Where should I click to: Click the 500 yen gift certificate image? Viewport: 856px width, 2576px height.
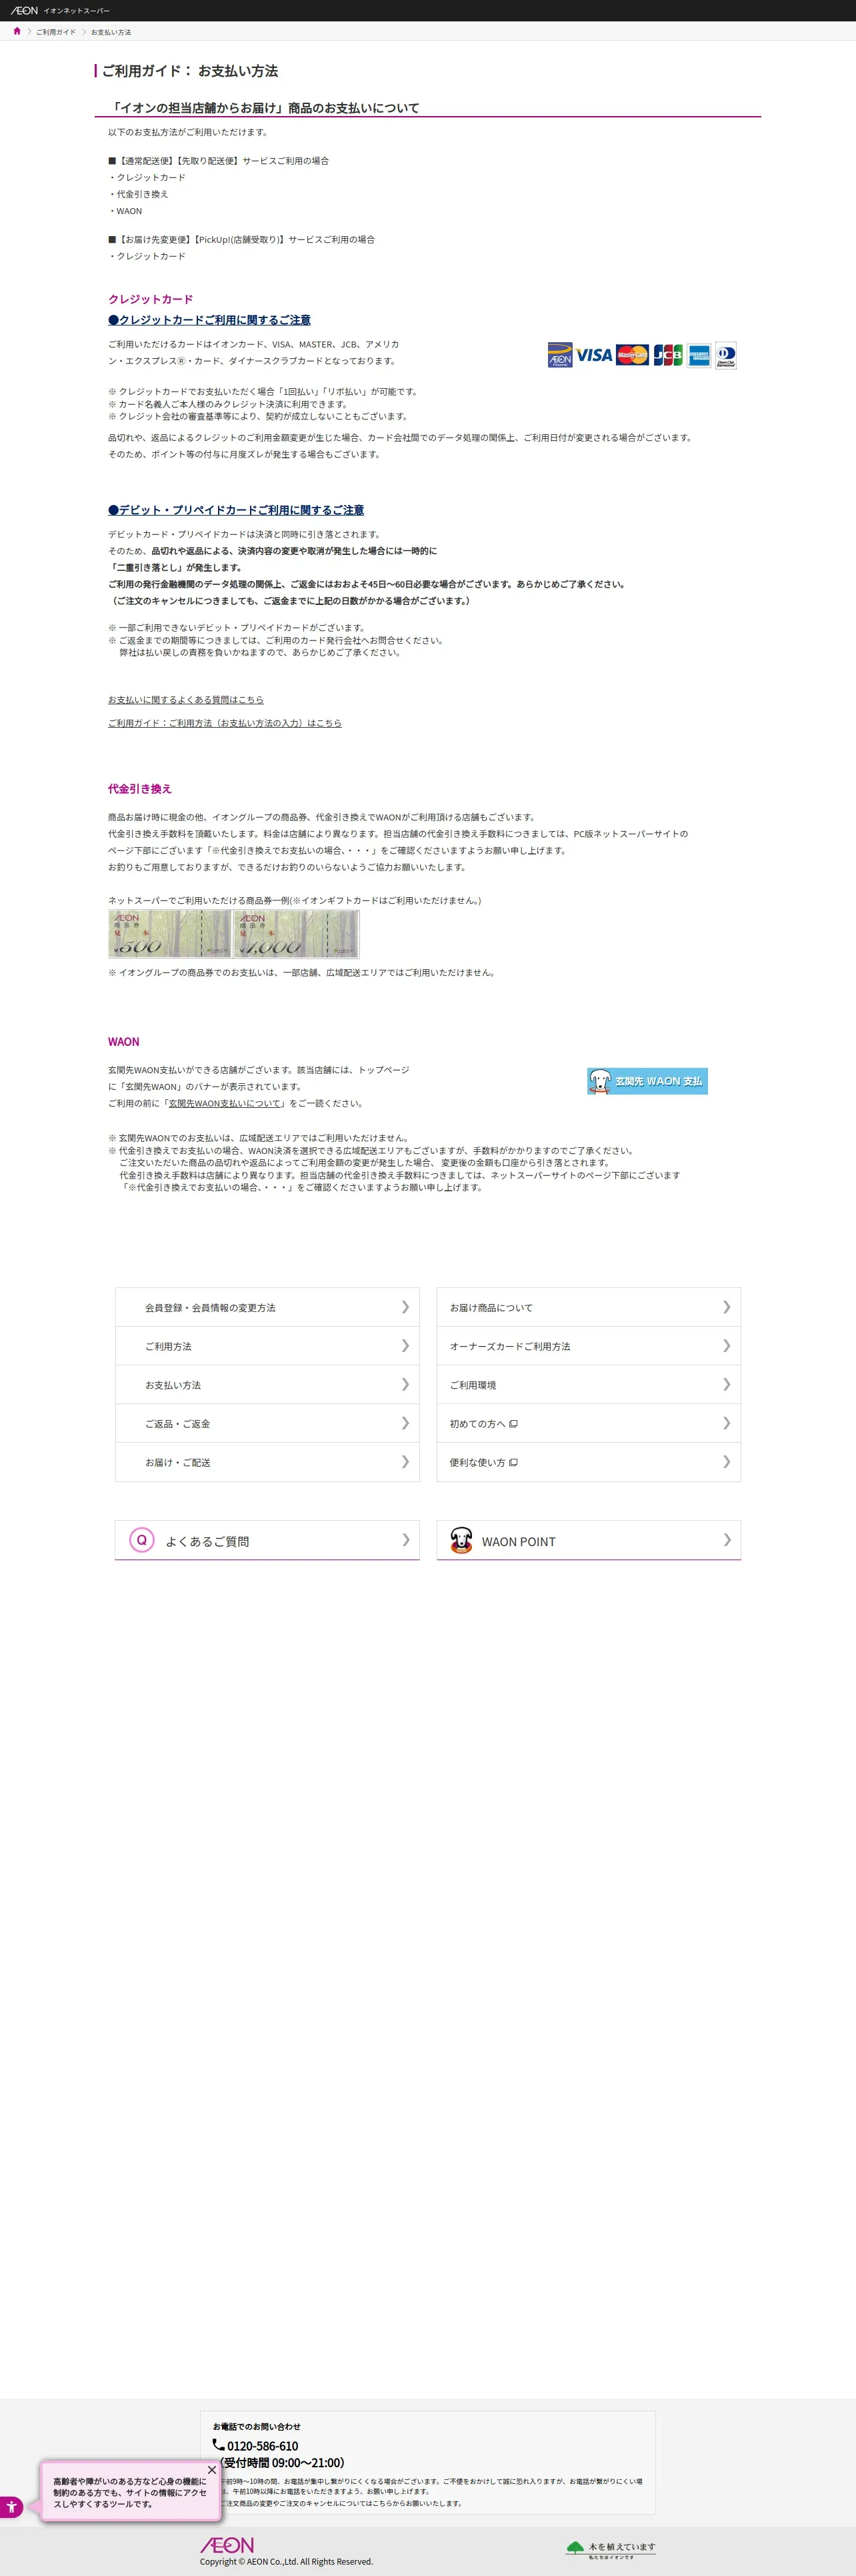click(x=170, y=934)
